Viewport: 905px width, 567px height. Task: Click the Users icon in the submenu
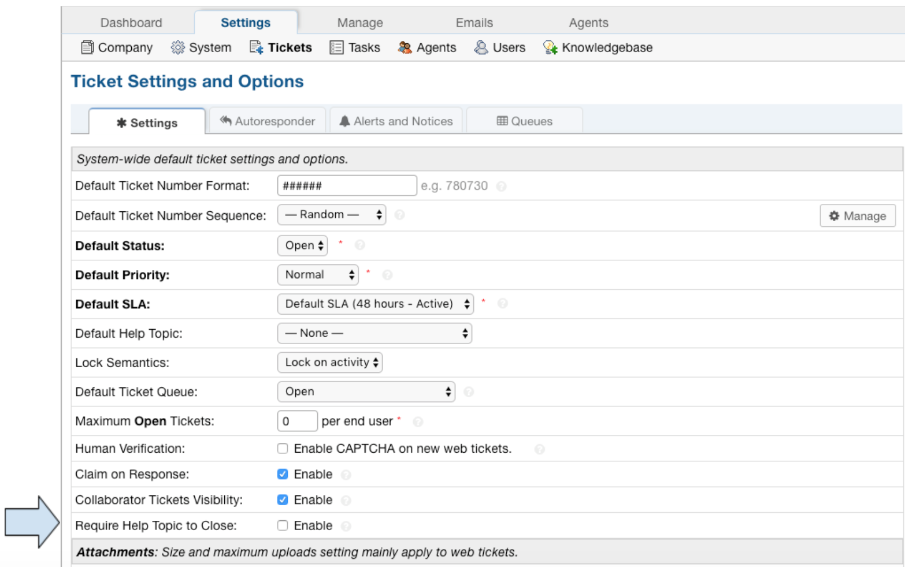pyautogui.click(x=481, y=47)
